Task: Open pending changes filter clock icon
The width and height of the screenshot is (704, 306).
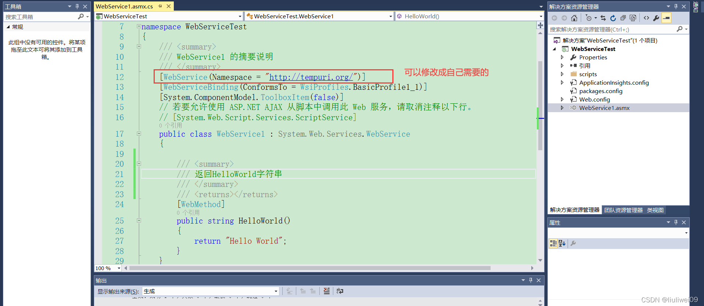Action: point(589,18)
